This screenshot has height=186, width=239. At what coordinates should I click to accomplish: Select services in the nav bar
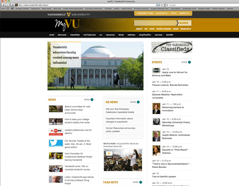click(x=159, y=35)
